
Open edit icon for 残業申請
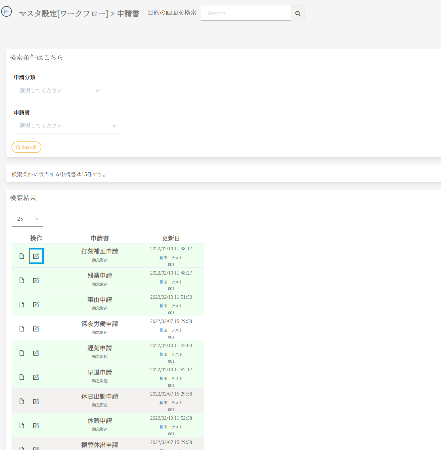pos(36,280)
